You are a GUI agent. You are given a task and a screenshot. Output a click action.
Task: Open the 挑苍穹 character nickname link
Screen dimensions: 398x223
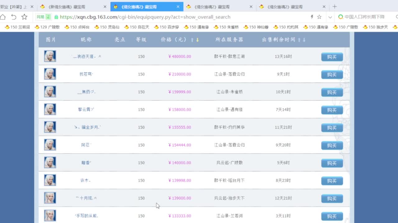[86, 74]
